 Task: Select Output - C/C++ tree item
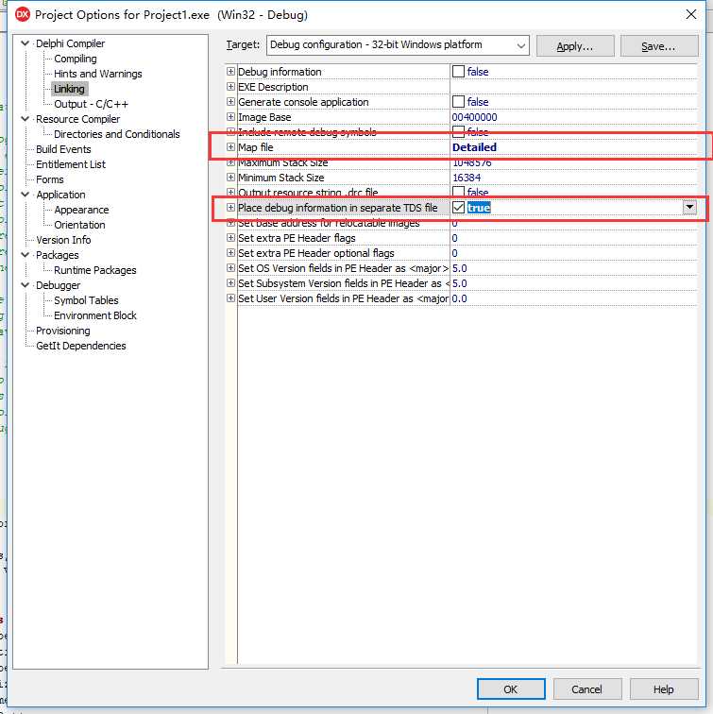[x=91, y=104]
